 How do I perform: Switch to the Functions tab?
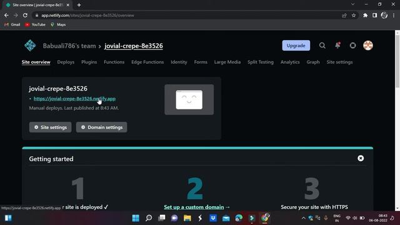point(114,62)
